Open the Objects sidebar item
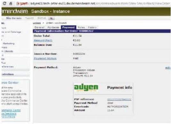171x124 pixels. 7,51
